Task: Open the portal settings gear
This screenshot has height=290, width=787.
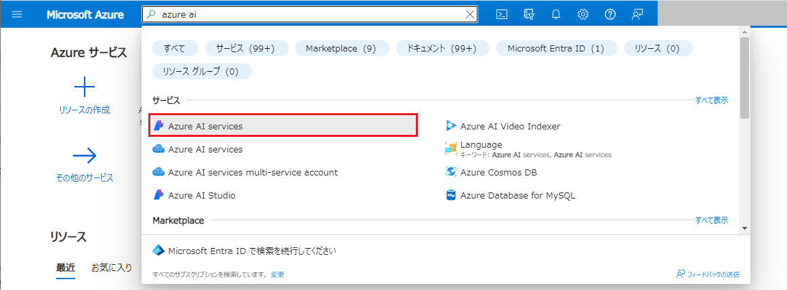Action: click(582, 14)
